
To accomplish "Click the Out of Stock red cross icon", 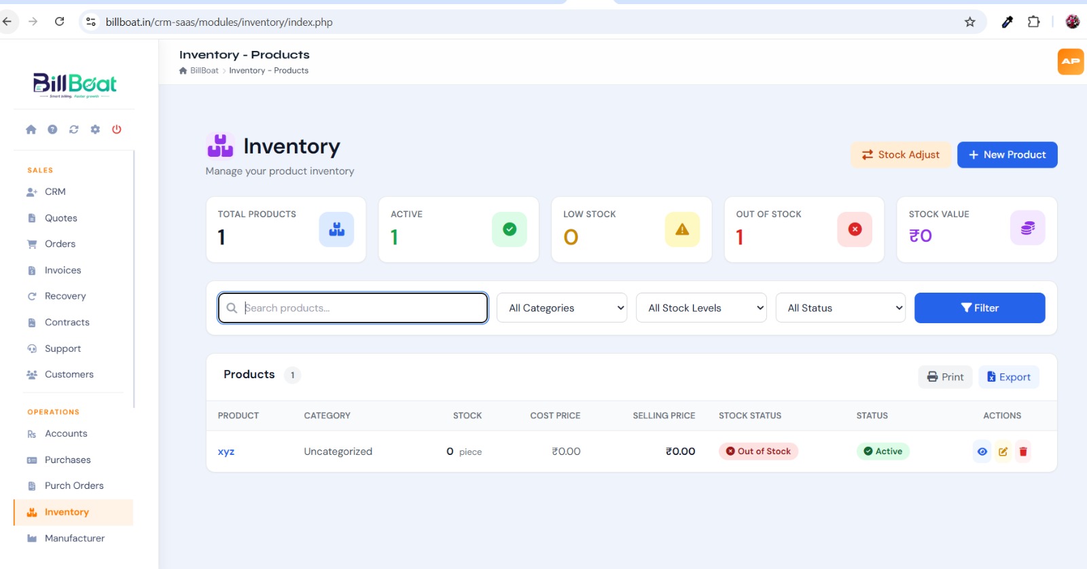I will [x=855, y=230].
